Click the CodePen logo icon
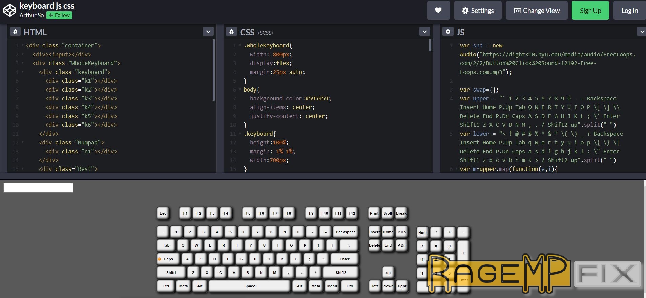The image size is (646, 298). point(9,11)
